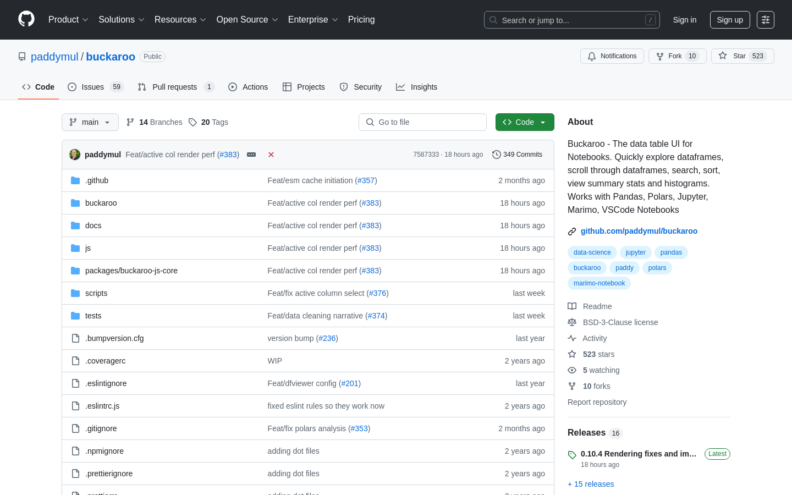Image resolution: width=792 pixels, height=495 pixels.
Task: Click the eye watching icon
Action: coord(572,370)
